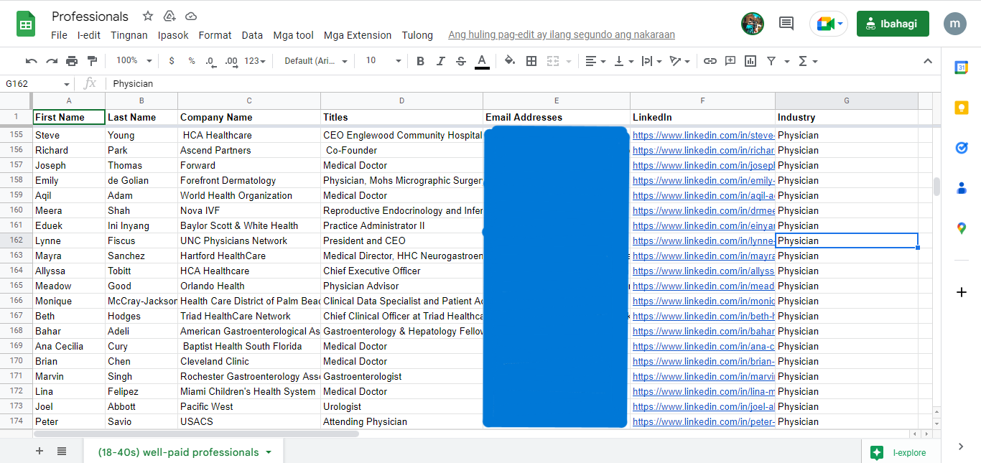Open Google Calendar in side panel
Image resolution: width=981 pixels, height=463 pixels.
962,67
